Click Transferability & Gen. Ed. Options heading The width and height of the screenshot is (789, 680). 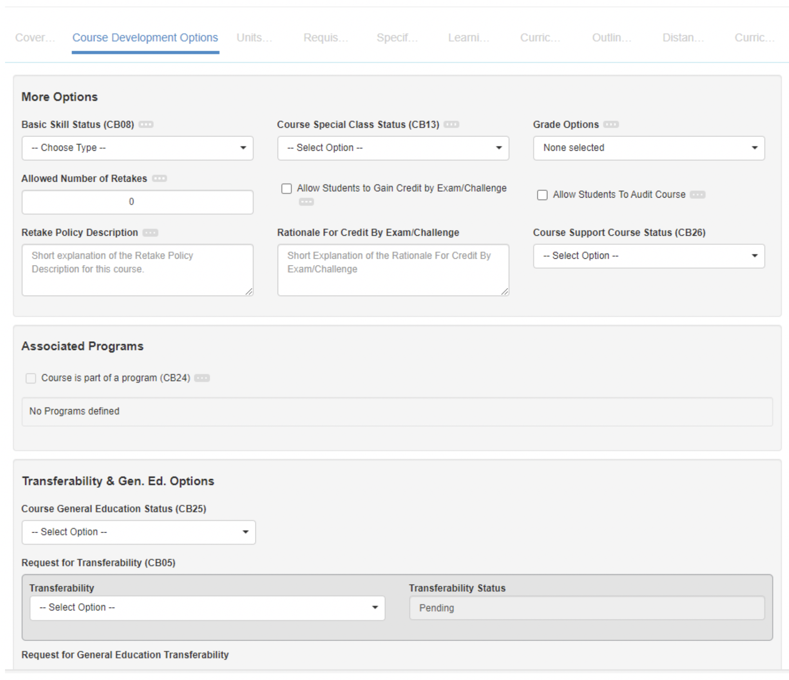pyautogui.click(x=118, y=481)
